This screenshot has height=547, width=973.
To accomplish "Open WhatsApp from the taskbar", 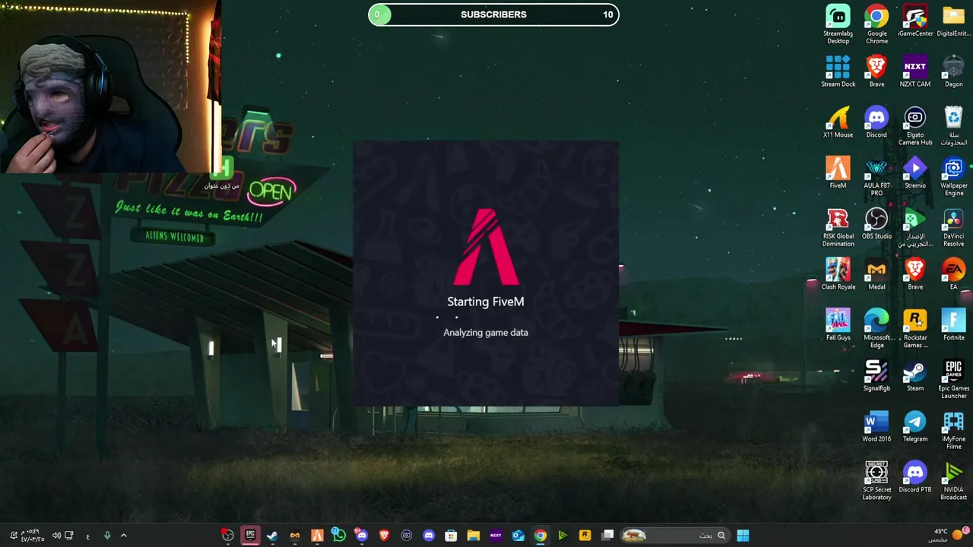I will click(x=339, y=536).
